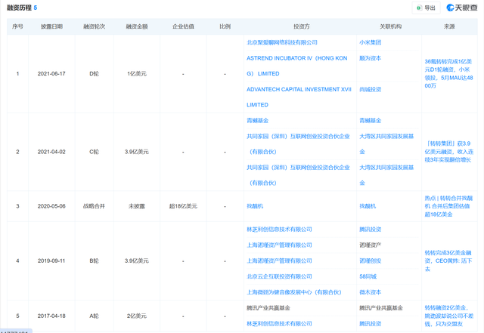Click the date 2019-09-11
Screen dimensions: 484x333
tap(51, 261)
